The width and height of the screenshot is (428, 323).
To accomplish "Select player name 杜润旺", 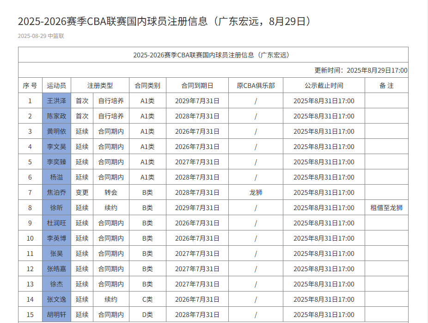I will (56, 223).
